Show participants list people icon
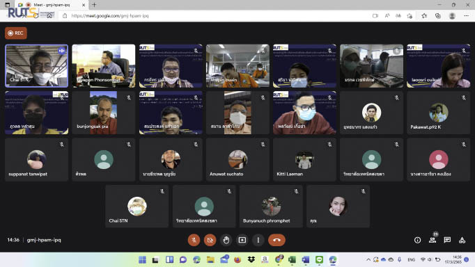Screen dimensions: 475x267 pos(433,240)
